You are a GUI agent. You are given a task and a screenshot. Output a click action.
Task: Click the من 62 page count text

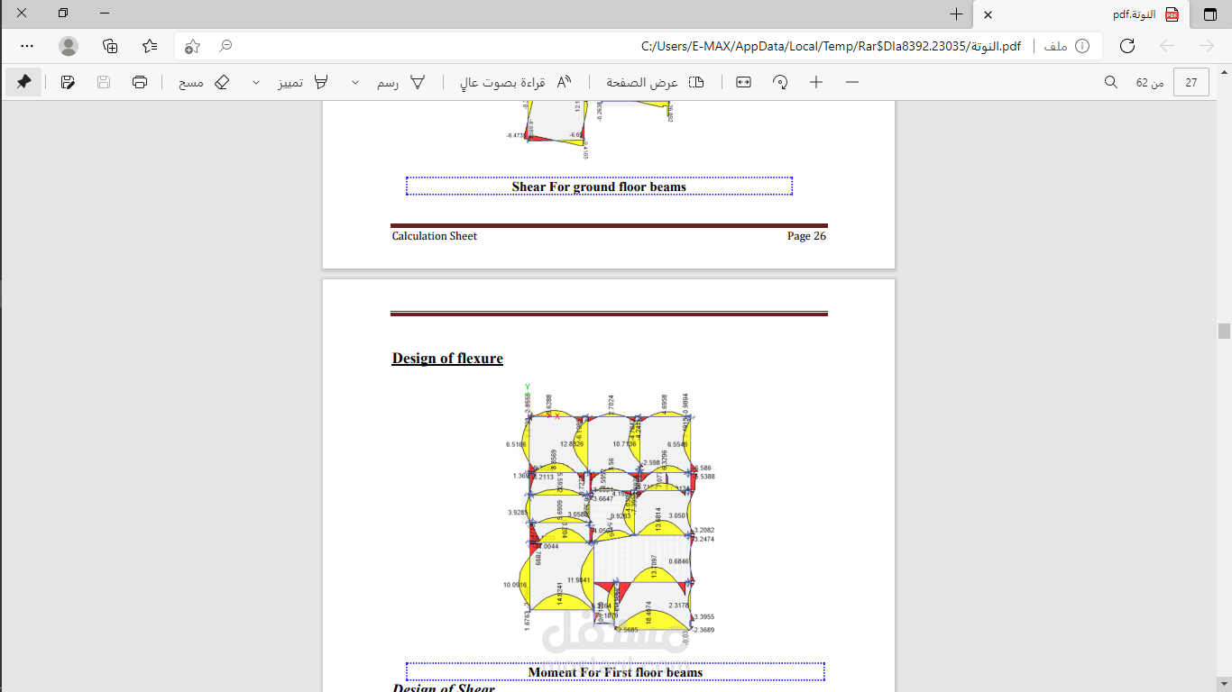(1149, 82)
